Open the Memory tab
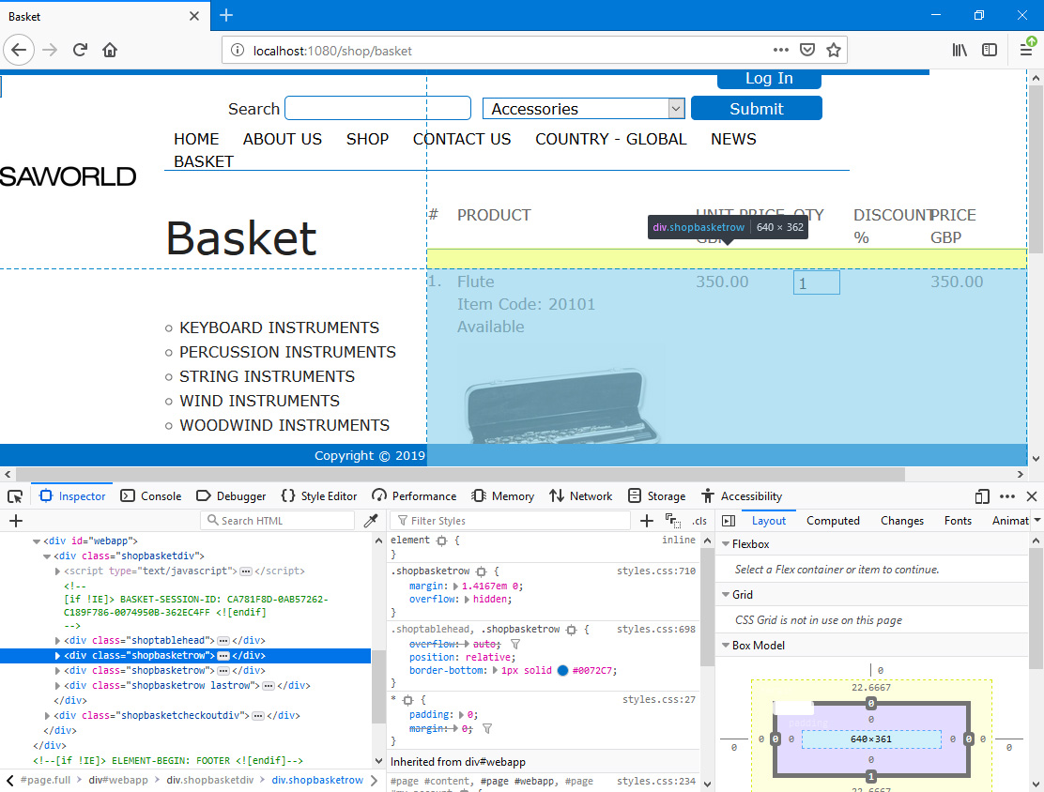 (x=502, y=496)
